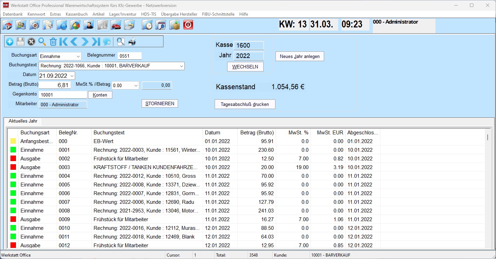Open the Kassenbuch menu

click(77, 14)
